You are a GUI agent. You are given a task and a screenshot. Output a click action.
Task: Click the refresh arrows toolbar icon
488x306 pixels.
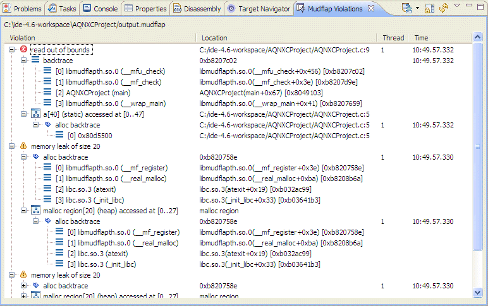pyautogui.click(x=444, y=9)
